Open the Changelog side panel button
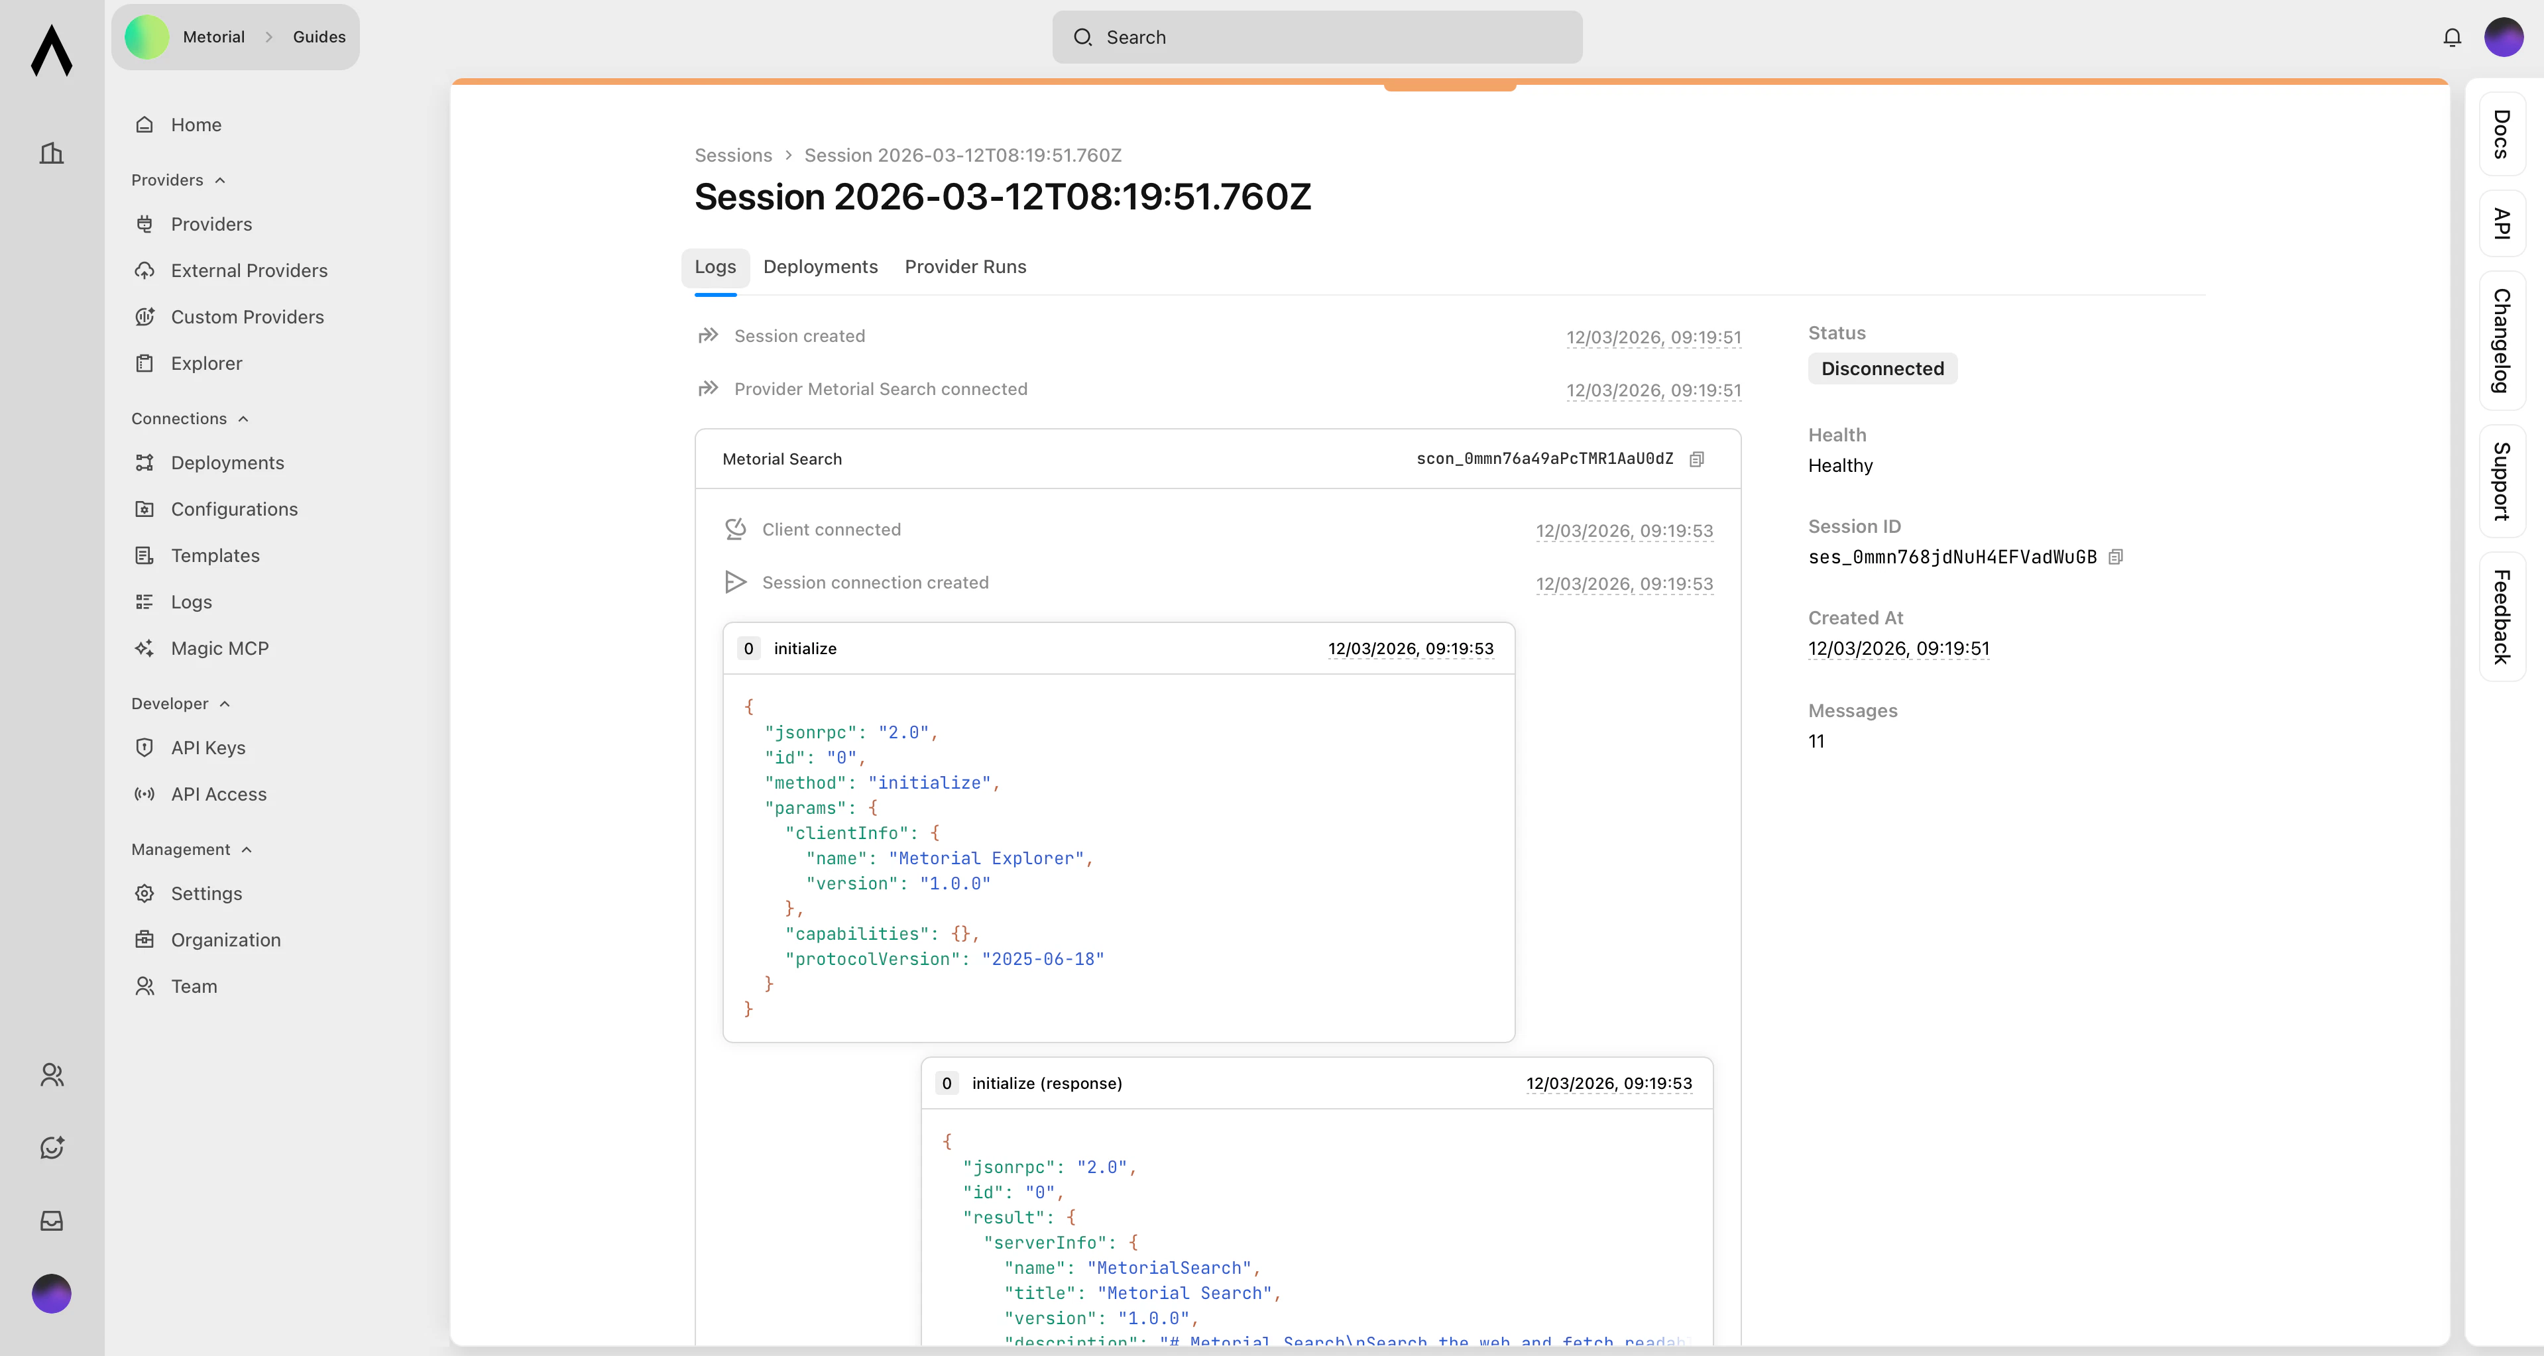Image resolution: width=2544 pixels, height=1356 pixels. click(x=2502, y=341)
